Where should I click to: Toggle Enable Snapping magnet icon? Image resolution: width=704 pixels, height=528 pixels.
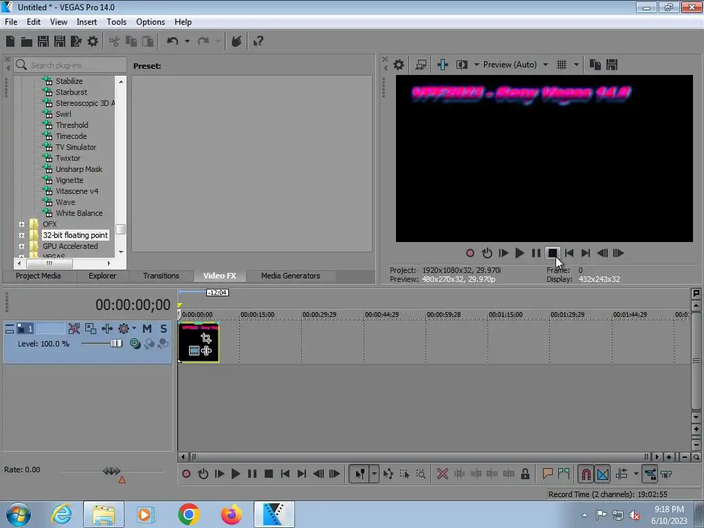(586, 474)
